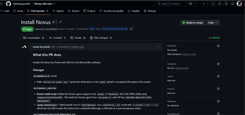Open notifications inbox icon

click(233, 4)
